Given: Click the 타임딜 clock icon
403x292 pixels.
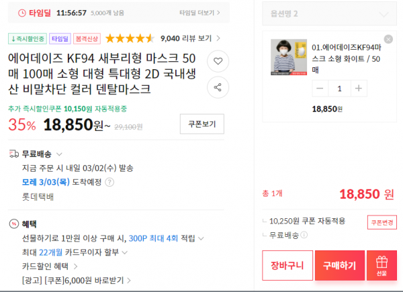Looking at the screenshot, I should click(22, 13).
